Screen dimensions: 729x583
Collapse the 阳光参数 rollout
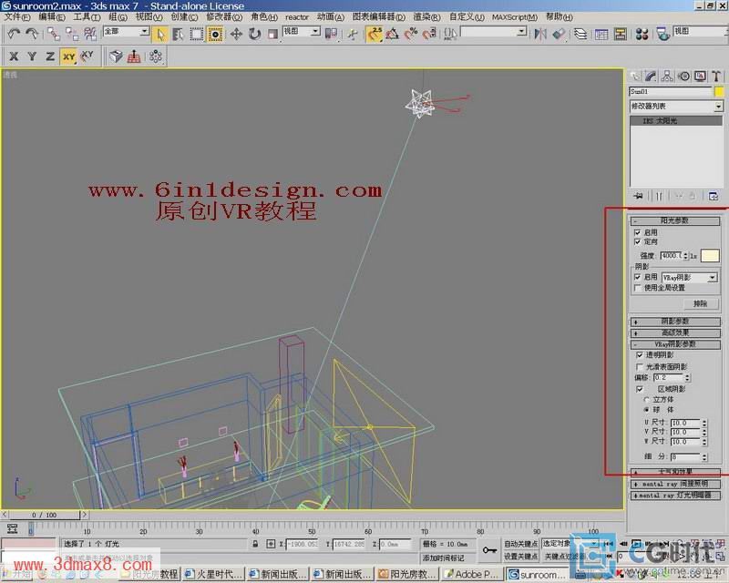(675, 220)
